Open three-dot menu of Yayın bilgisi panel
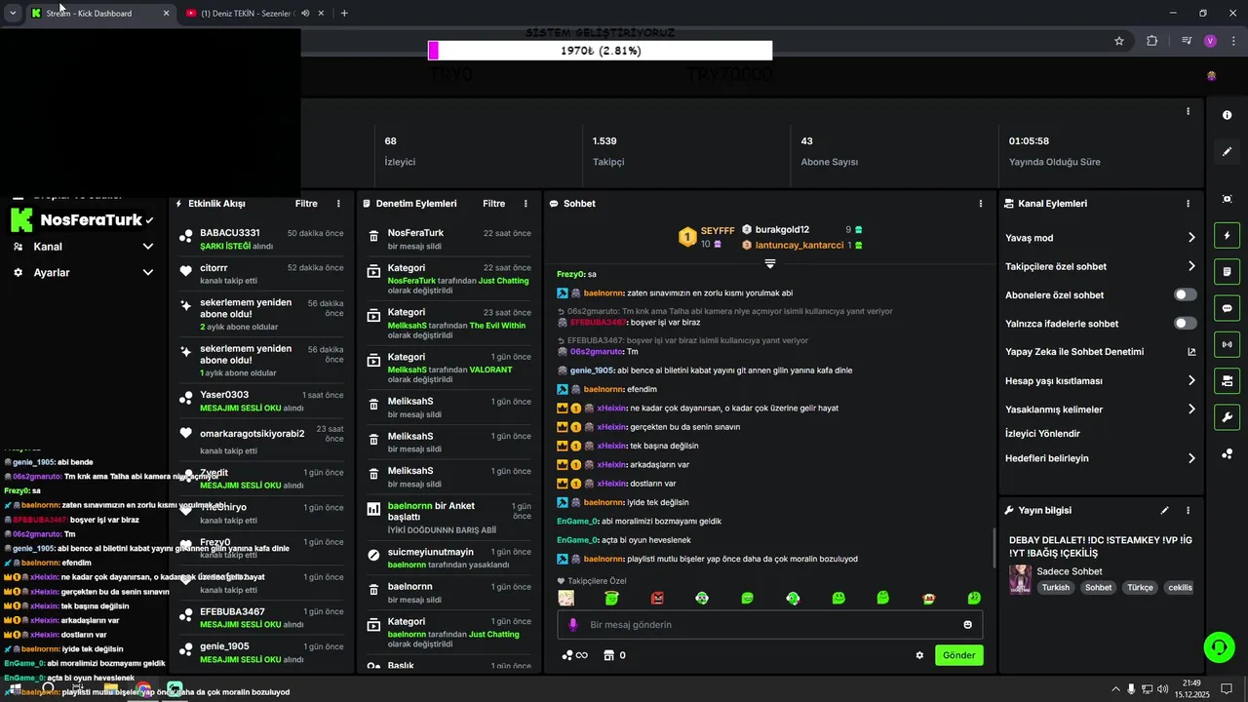Screen dimensions: 1248x702 [x=1188, y=510]
